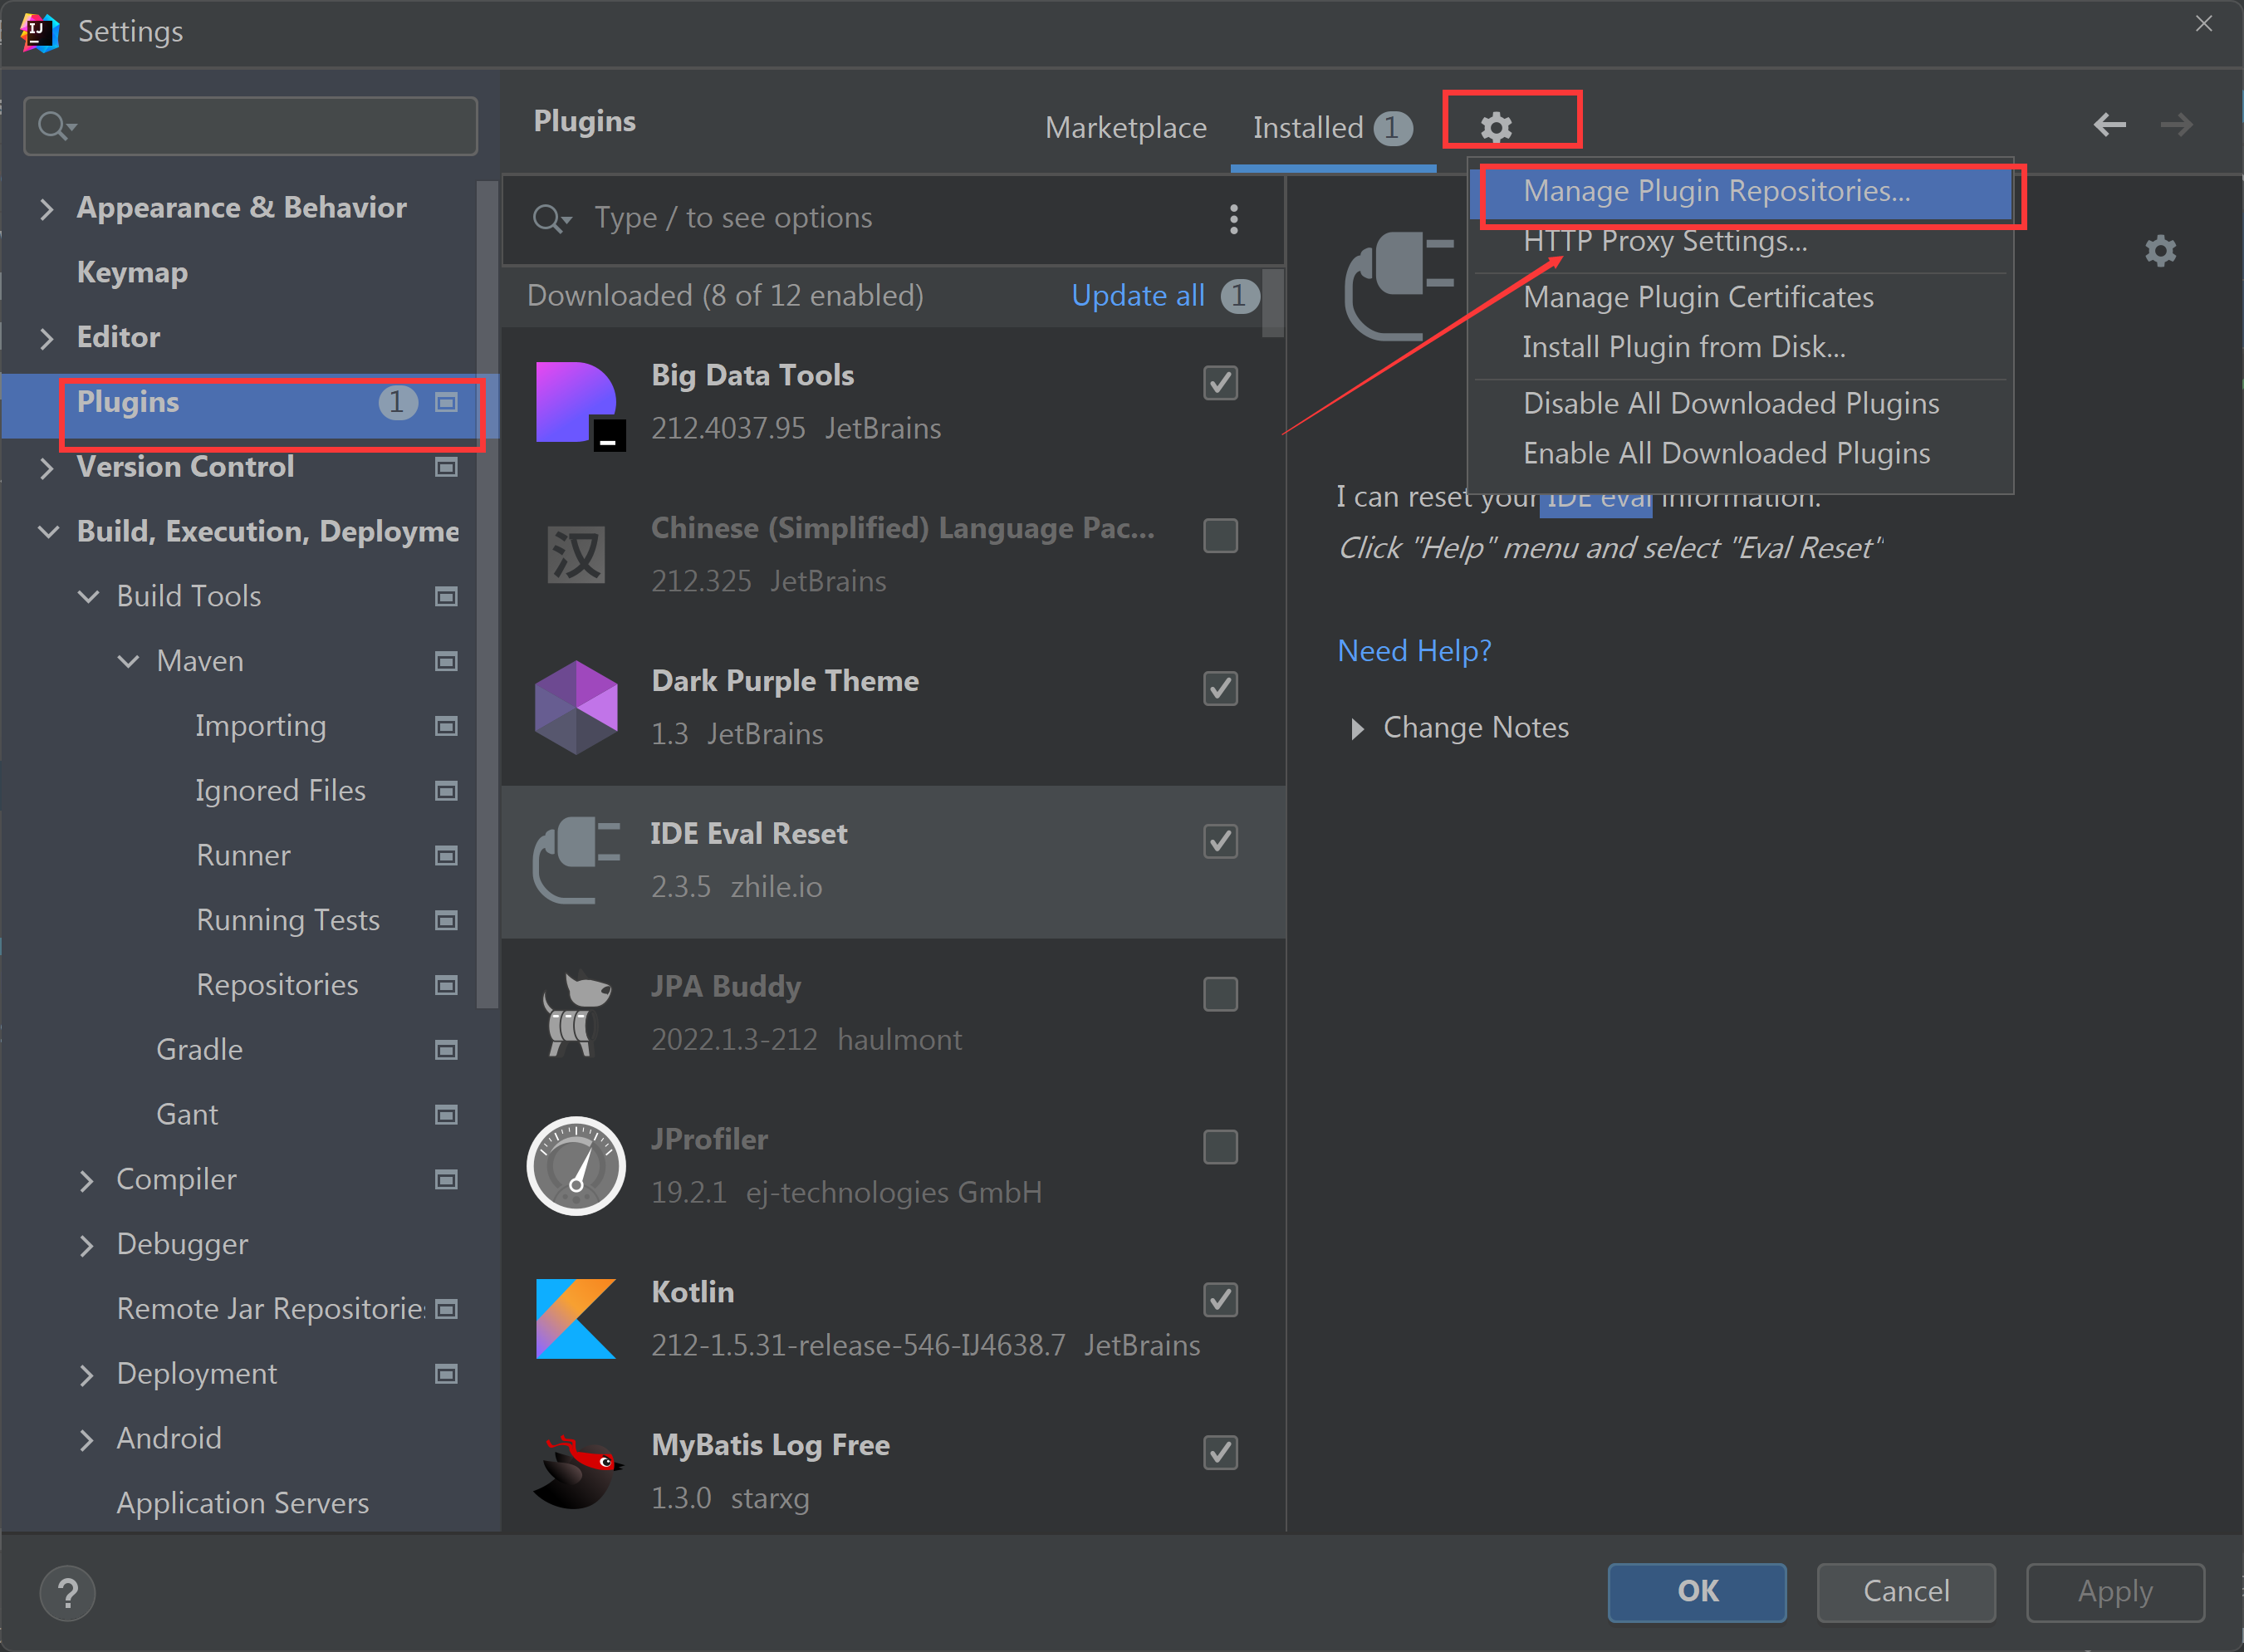Open the help question mark button
This screenshot has height=1652, width=2244.
tap(68, 1593)
